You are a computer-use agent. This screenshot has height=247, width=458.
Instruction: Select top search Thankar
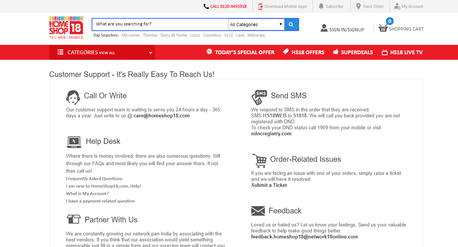click(x=150, y=35)
